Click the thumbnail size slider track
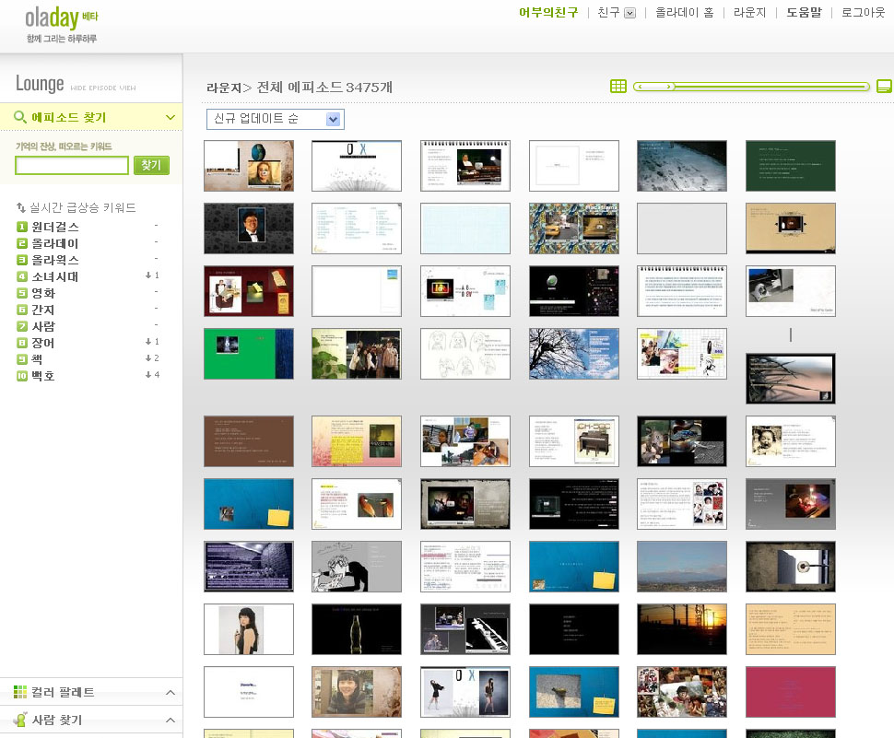894x738 pixels. pos(752,87)
